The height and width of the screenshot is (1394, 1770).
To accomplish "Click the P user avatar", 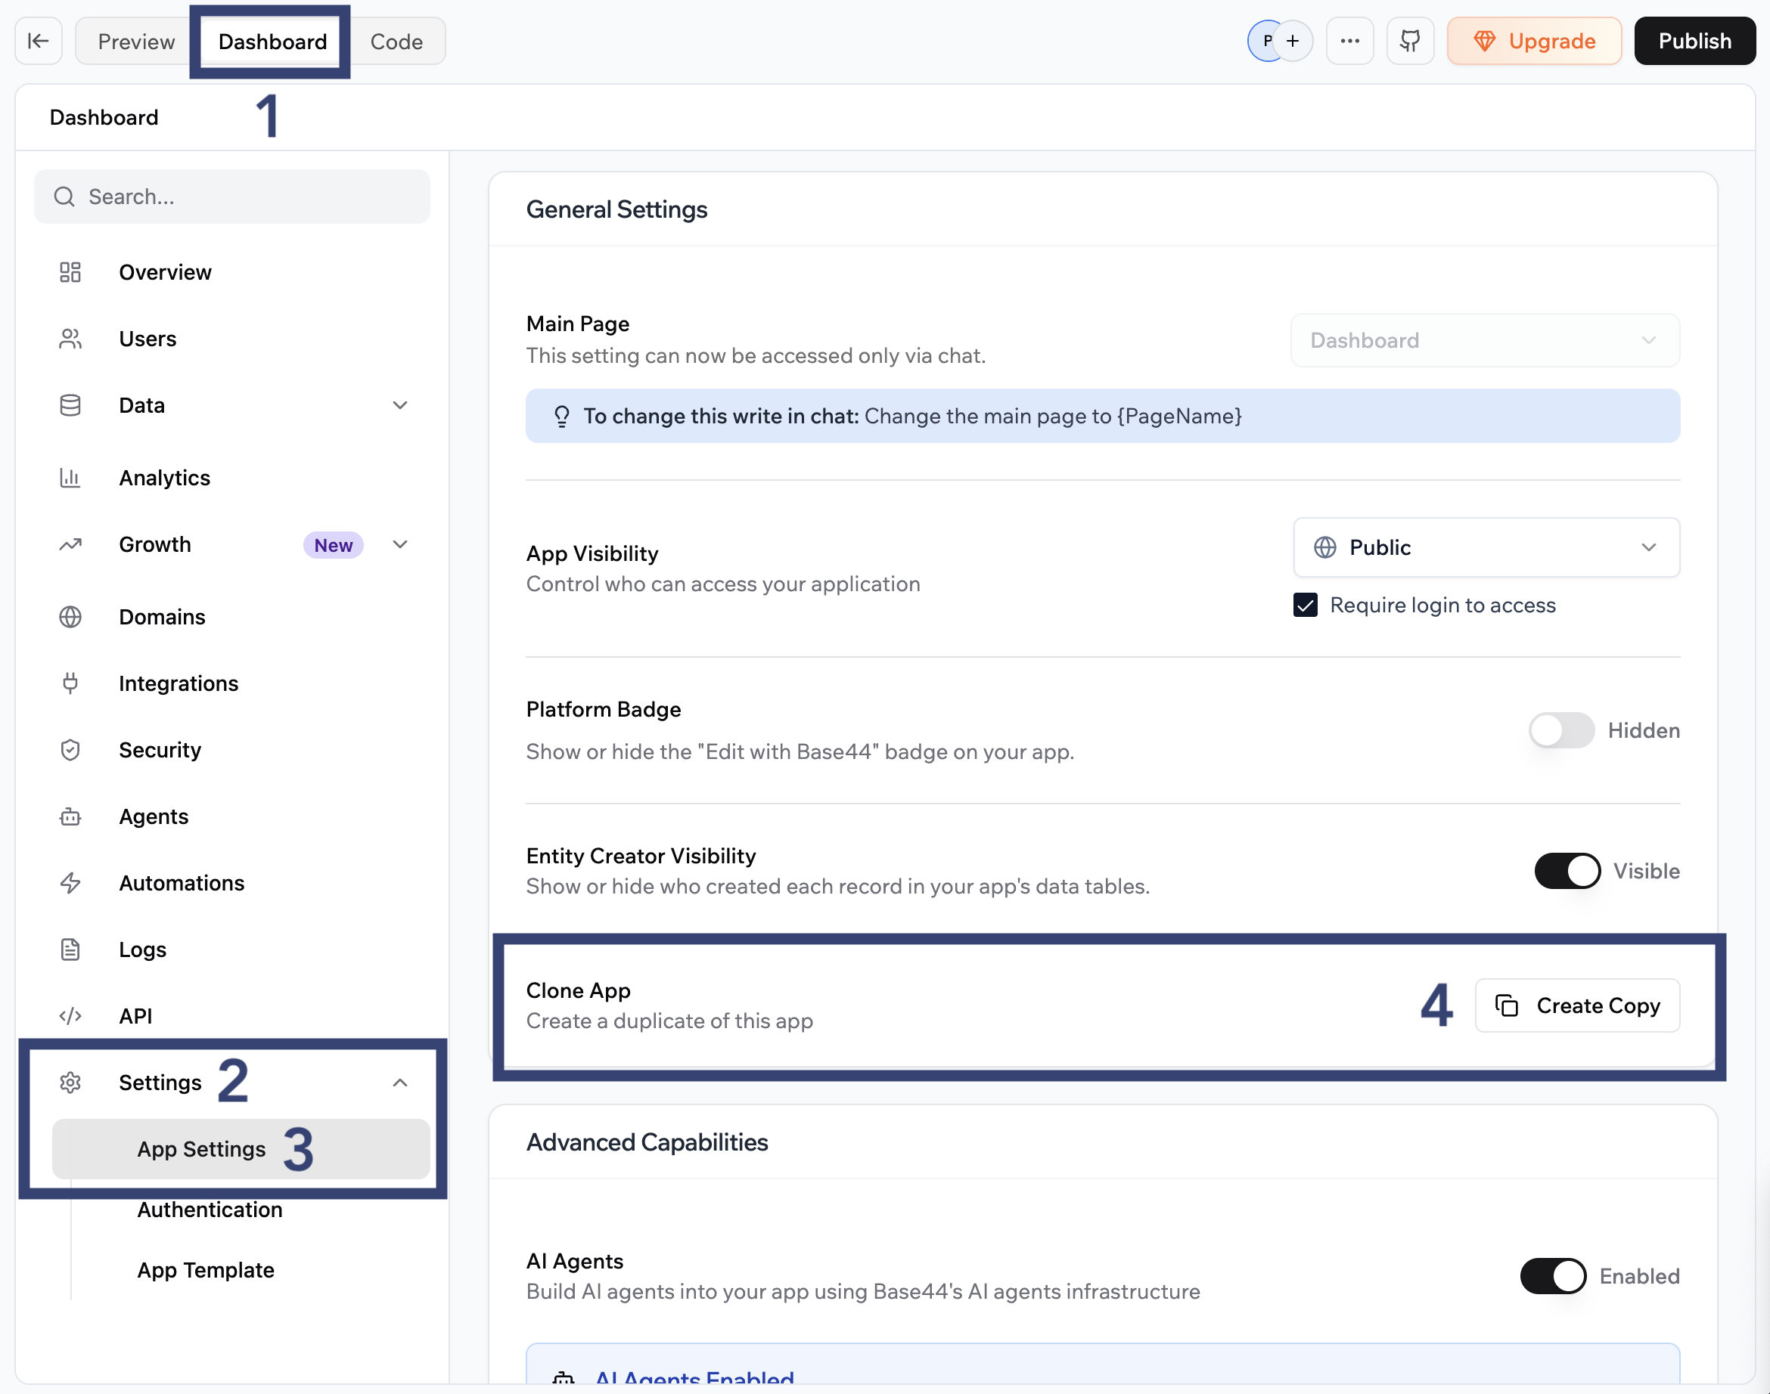I will 1266,41.
